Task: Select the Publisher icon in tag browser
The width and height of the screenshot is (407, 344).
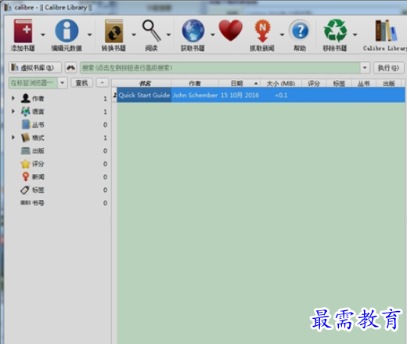Action: tap(26, 150)
